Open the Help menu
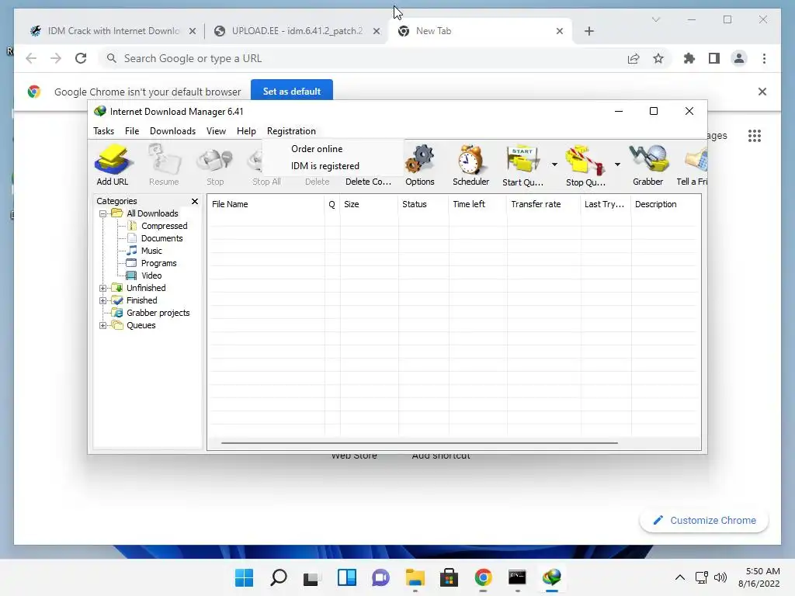Screen dimensions: 795x596 pos(246,130)
